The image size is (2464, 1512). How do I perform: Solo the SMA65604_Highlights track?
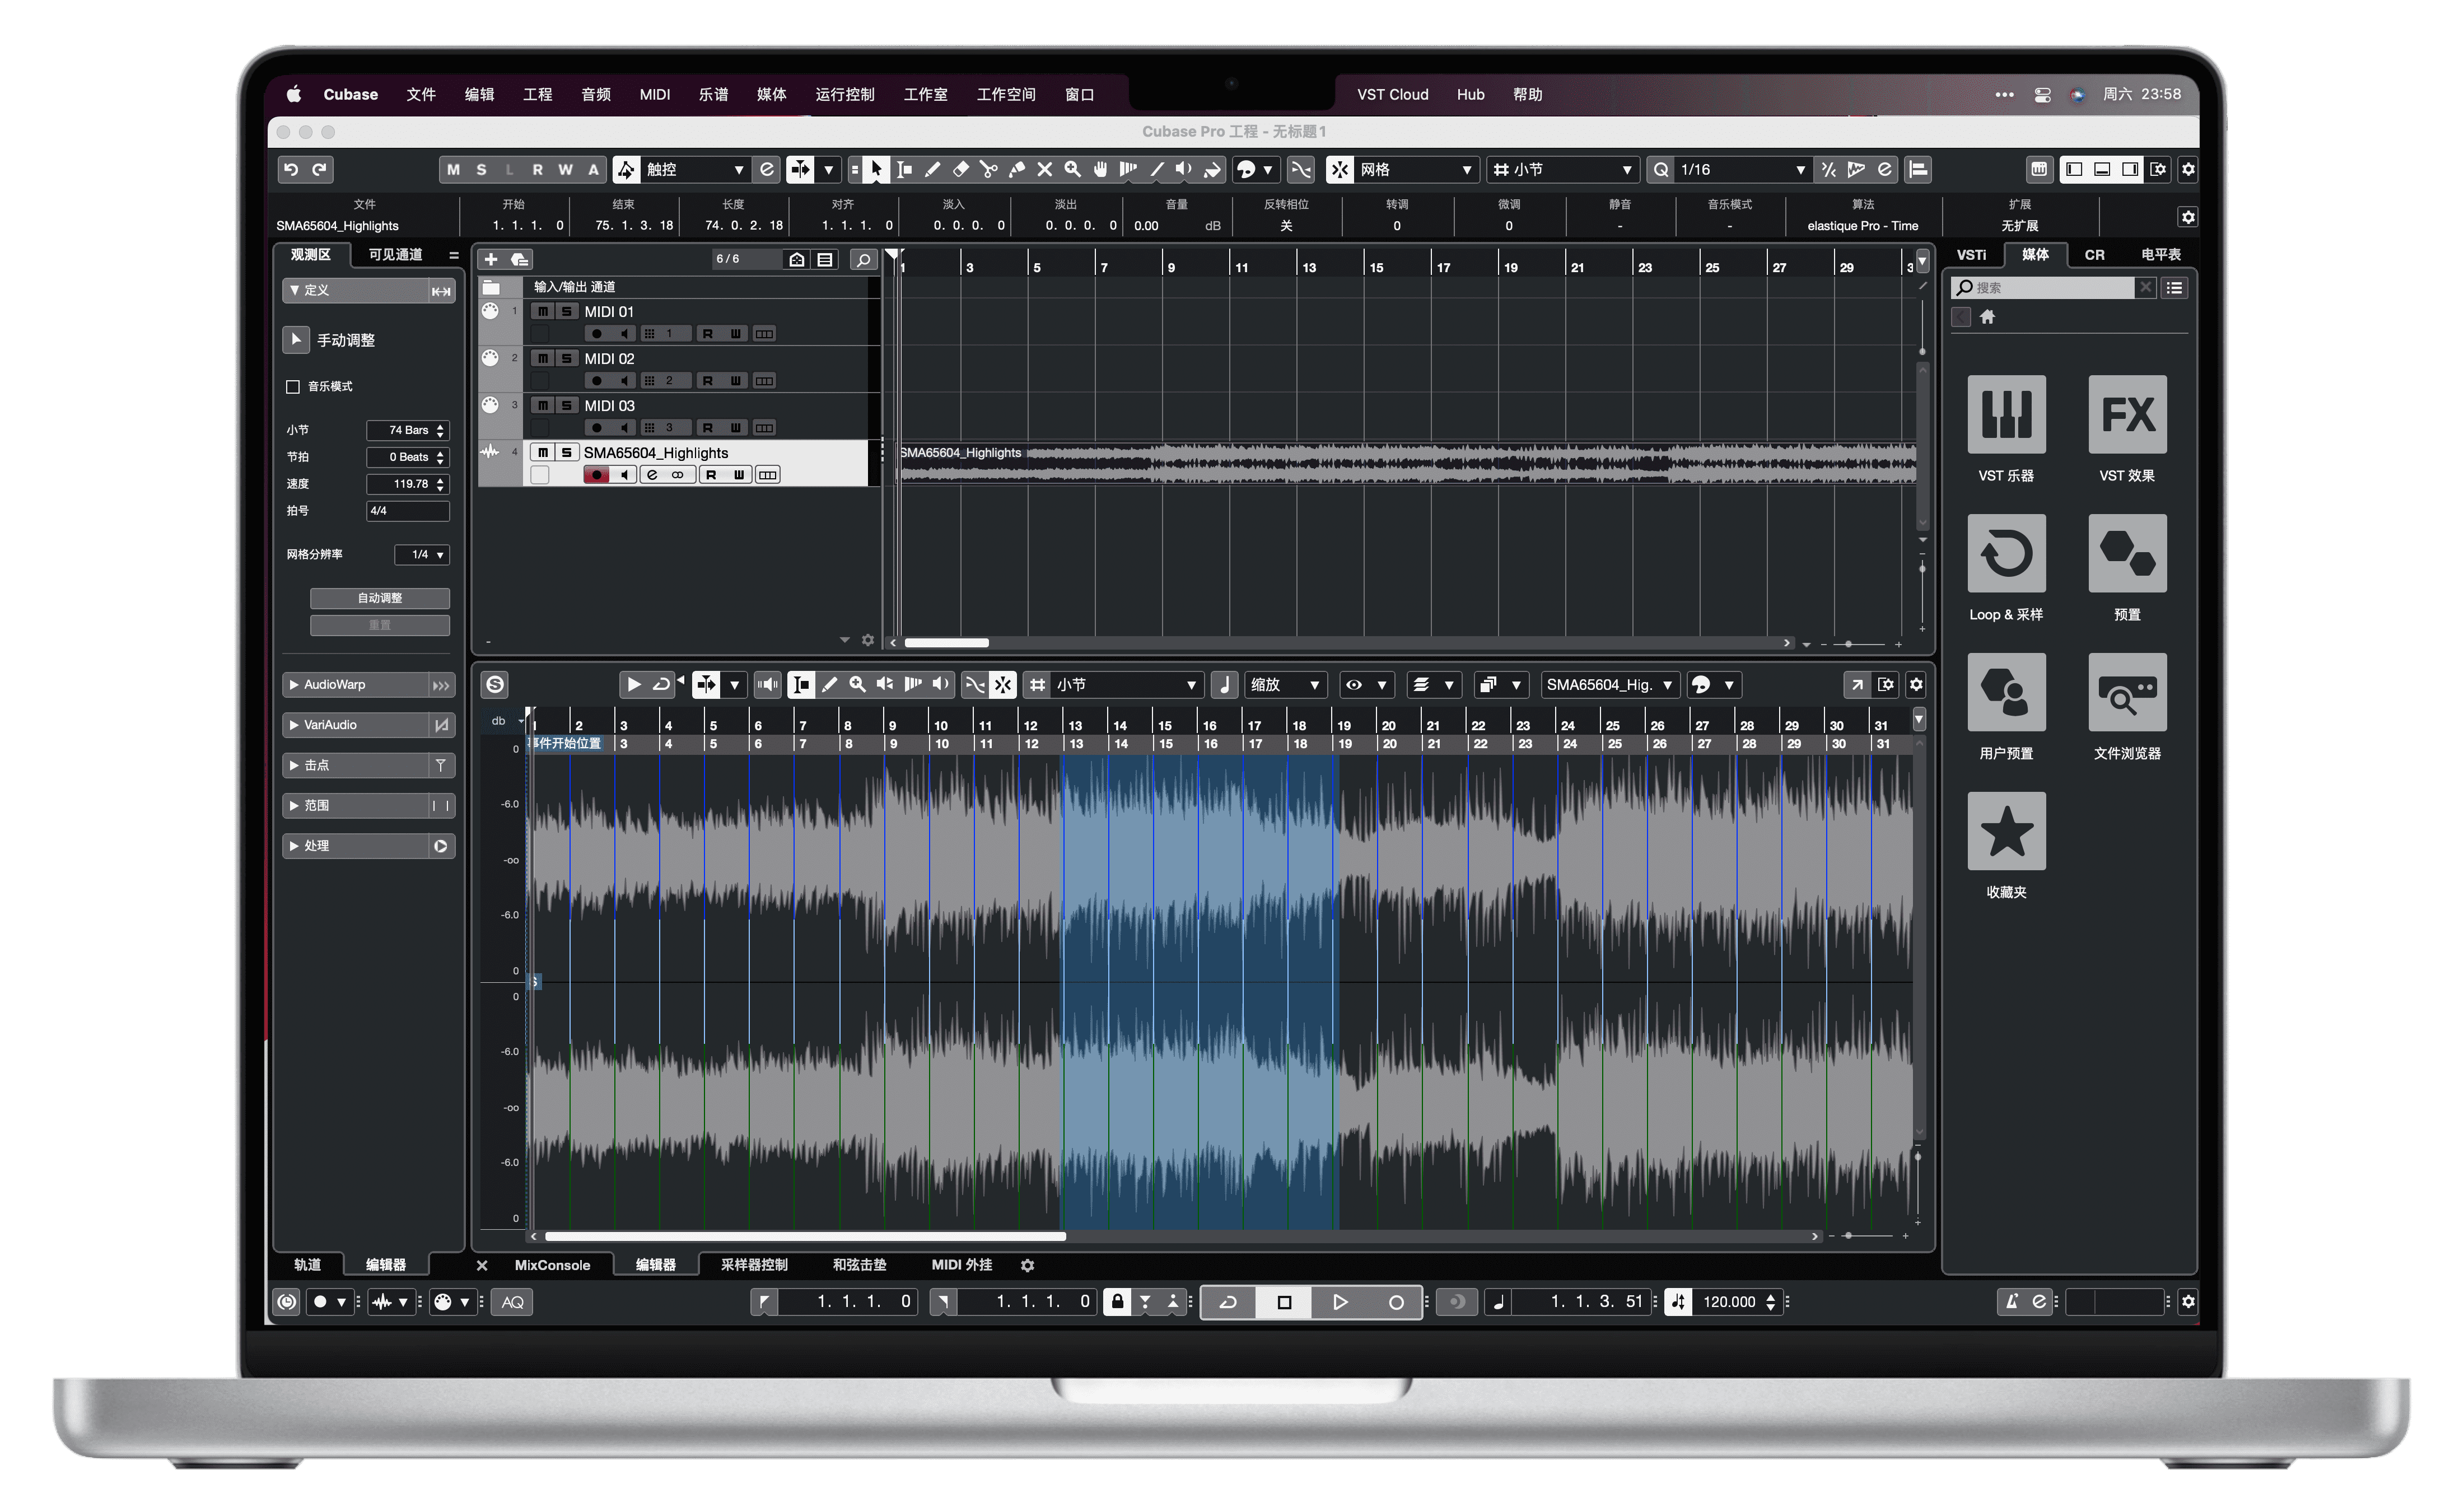566,453
